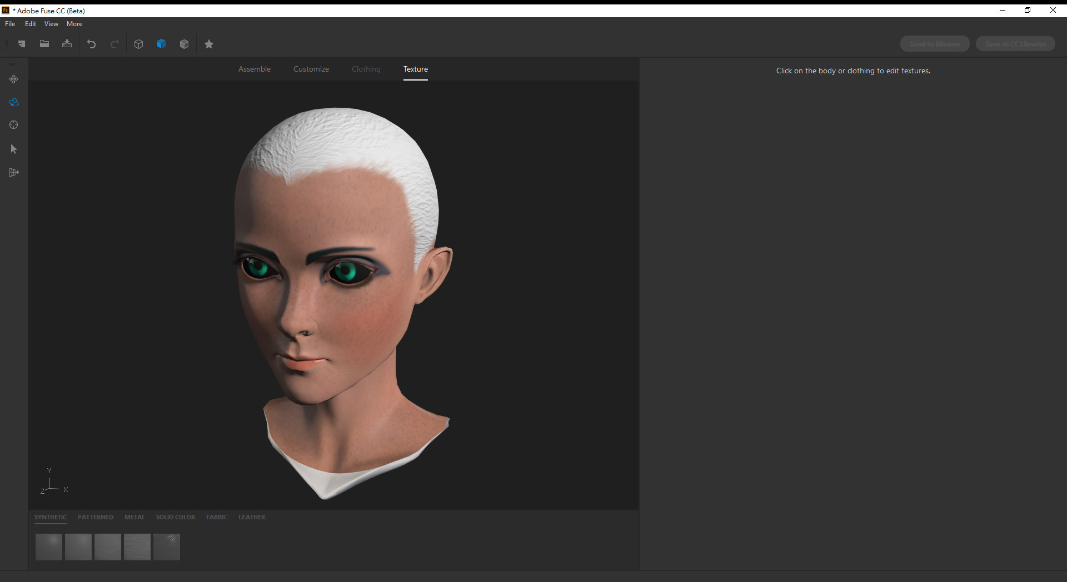
Task: Choose the arrow Select tool
Action: (14, 149)
